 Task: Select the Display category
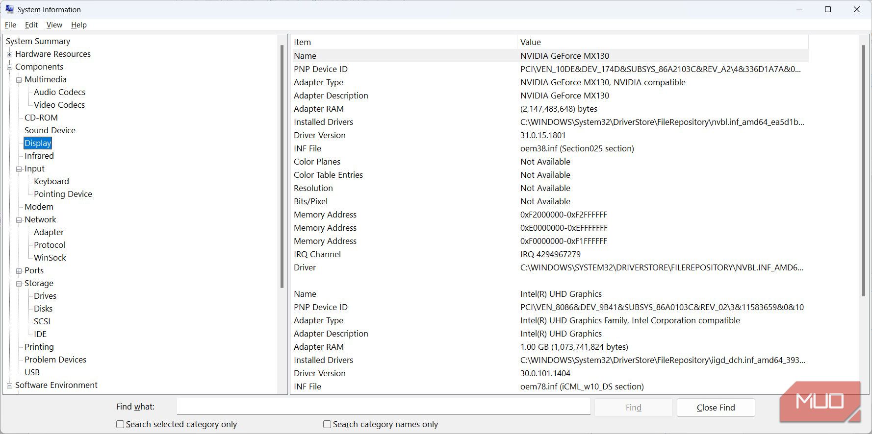click(x=38, y=143)
